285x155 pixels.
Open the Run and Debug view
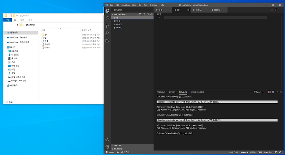(108, 33)
